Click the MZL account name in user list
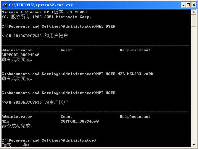 (x=5, y=121)
